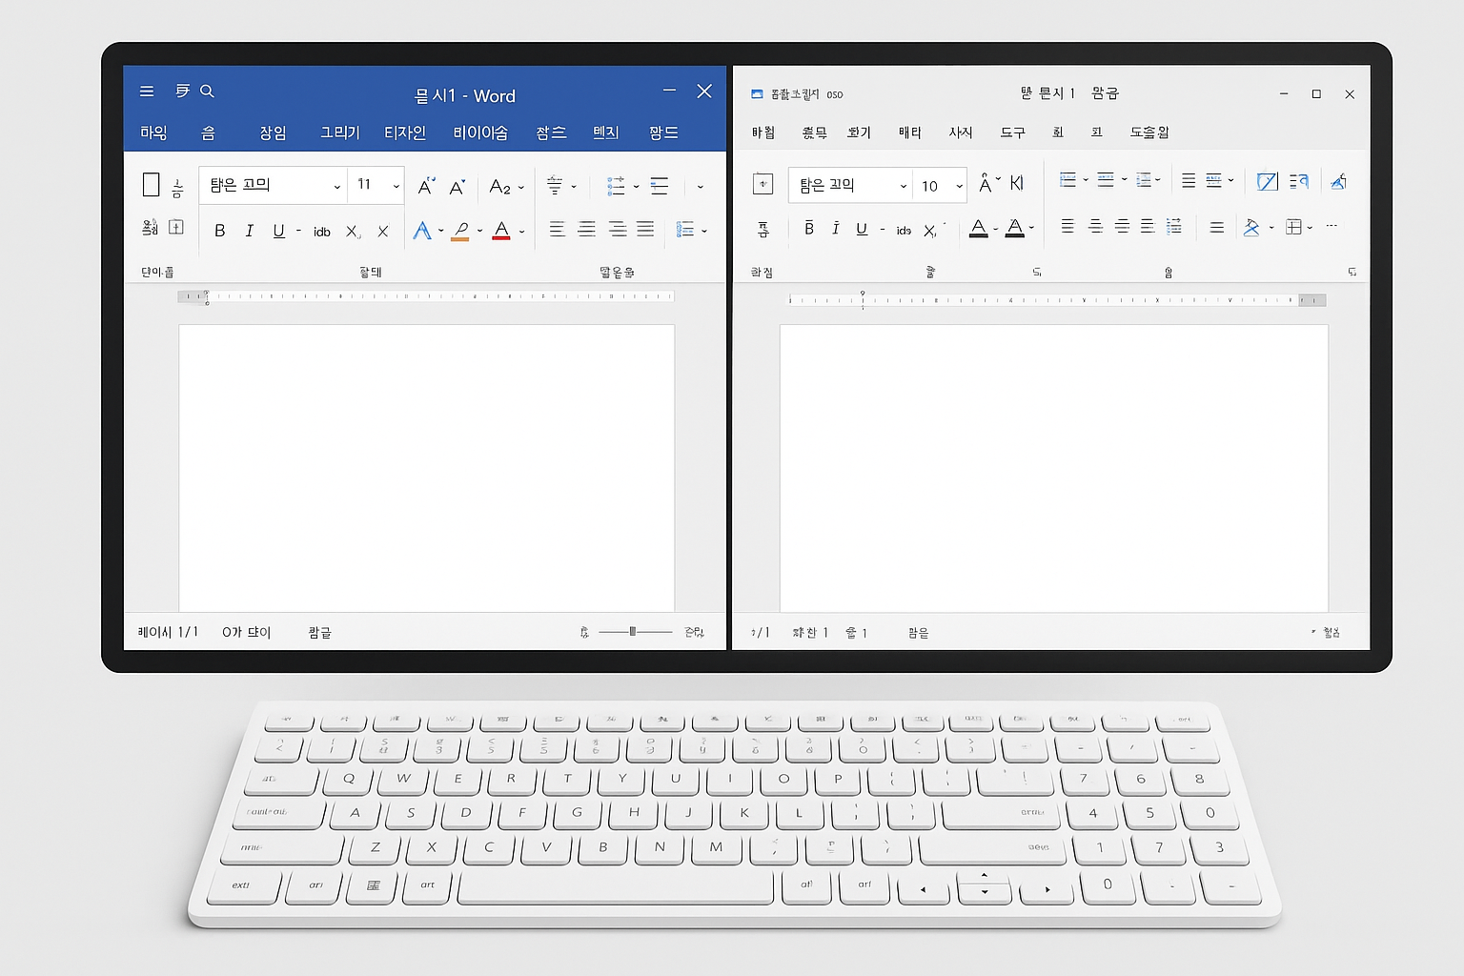Click the paint bucket shading icon in white window

tap(1251, 227)
